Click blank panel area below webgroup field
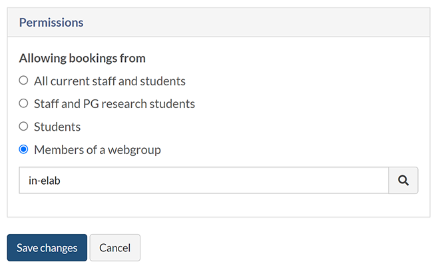This screenshot has height=268, width=444. tap(218, 205)
